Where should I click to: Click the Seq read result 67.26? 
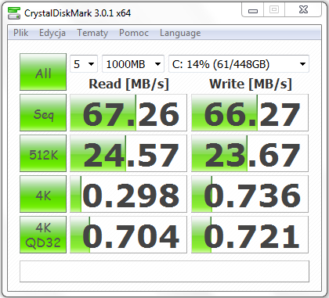click(128, 113)
